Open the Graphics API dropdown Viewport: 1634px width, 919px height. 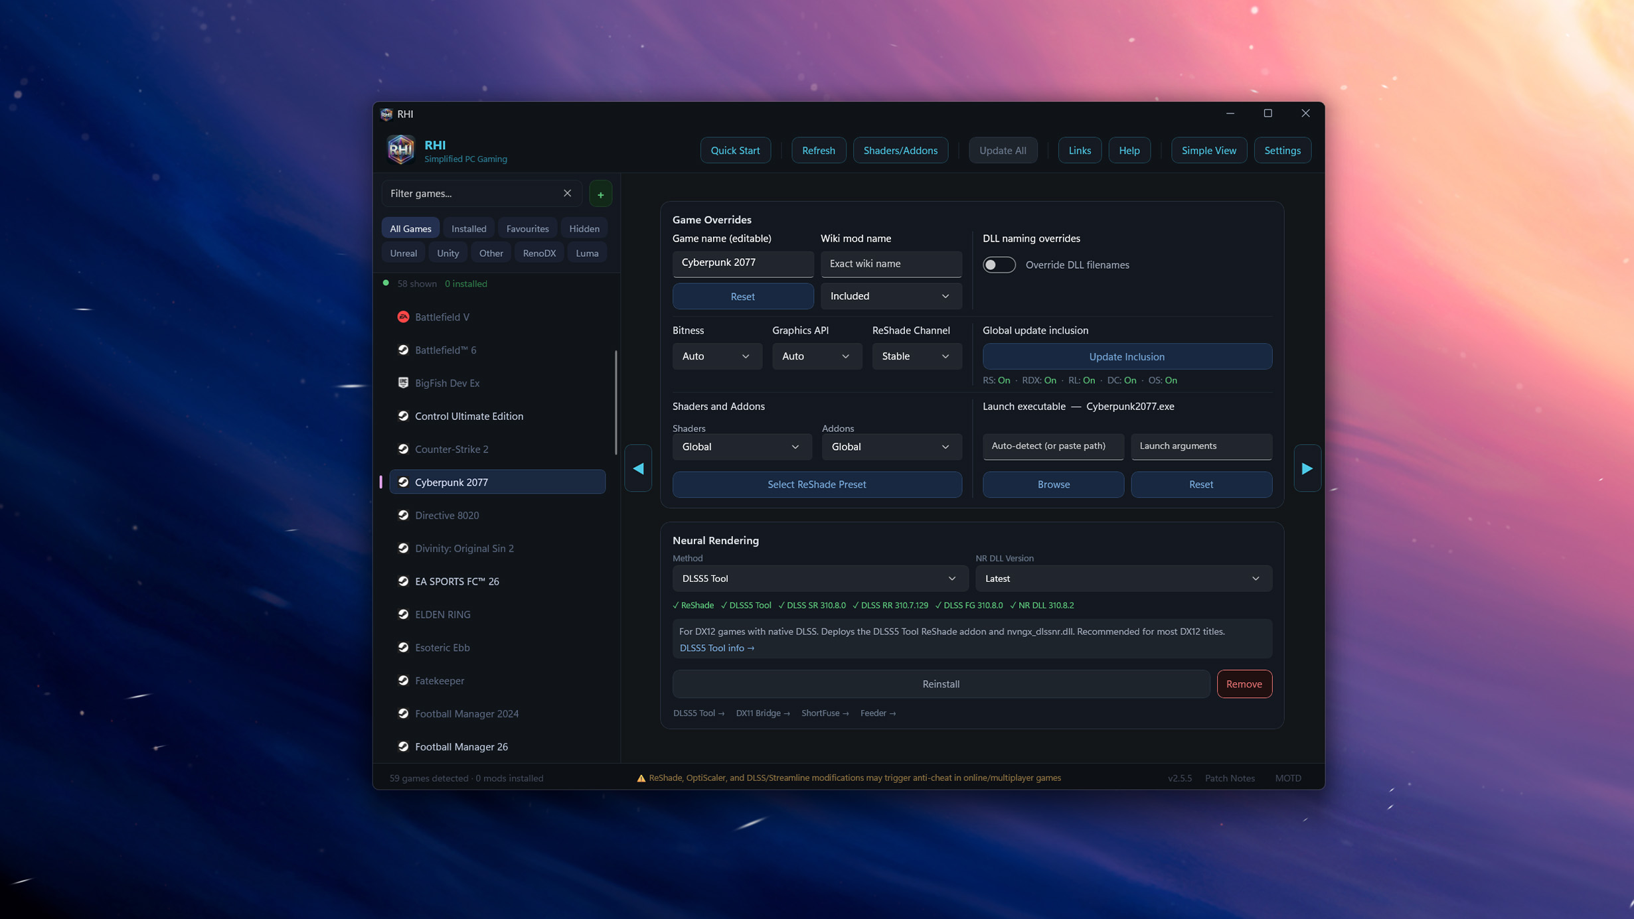coord(817,356)
